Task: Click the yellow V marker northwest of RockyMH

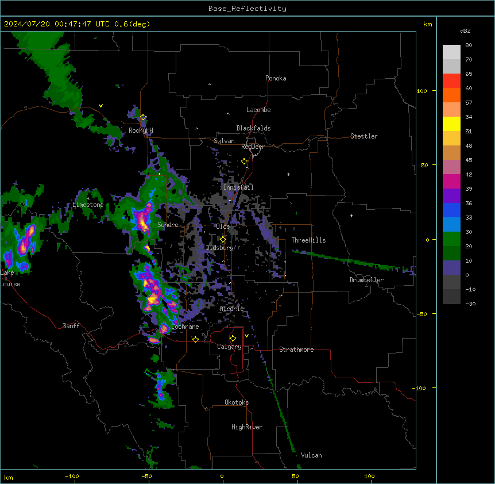Action: (100, 106)
